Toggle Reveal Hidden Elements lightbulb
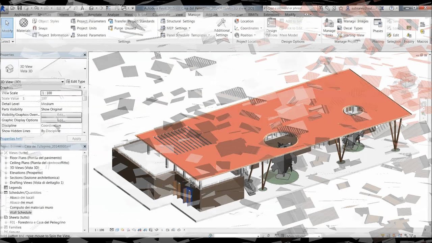Viewport: 432px width, 243px height. 161,230
